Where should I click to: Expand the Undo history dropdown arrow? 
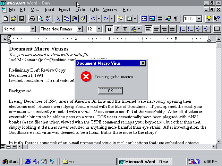pyautogui.click(x=99, y=19)
